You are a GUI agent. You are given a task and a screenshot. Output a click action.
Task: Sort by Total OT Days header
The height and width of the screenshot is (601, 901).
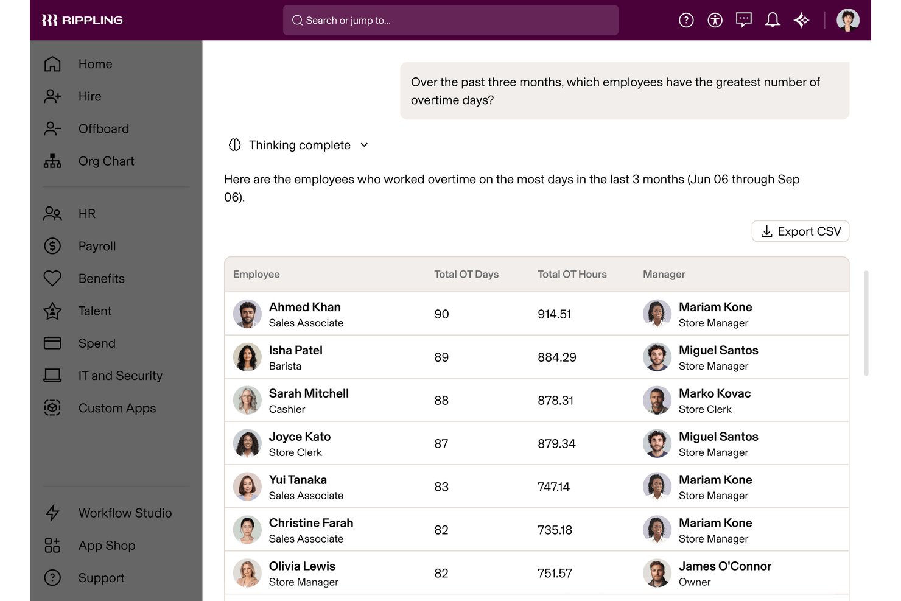pos(466,274)
